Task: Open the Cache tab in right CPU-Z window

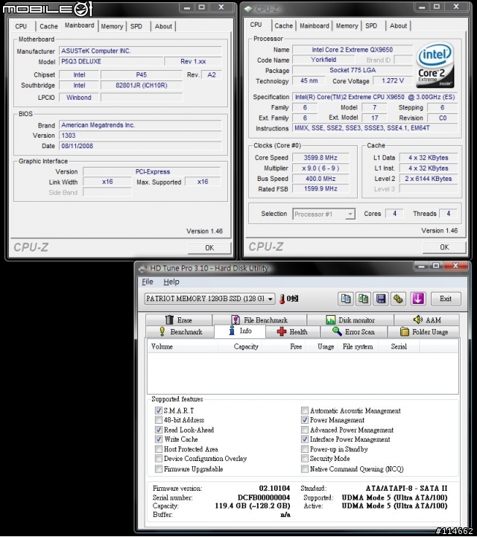Action: click(284, 25)
